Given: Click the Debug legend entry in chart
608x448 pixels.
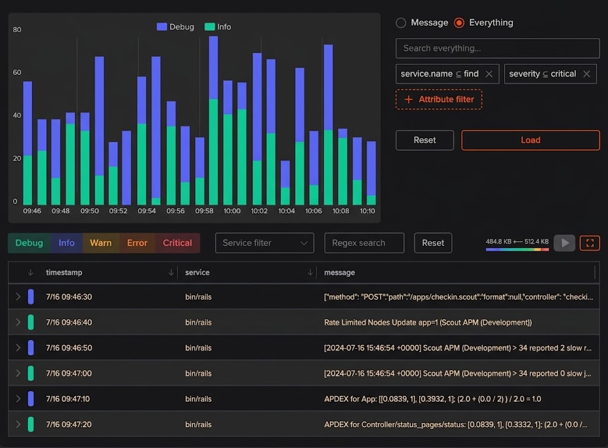Looking at the screenshot, I should click(x=175, y=27).
